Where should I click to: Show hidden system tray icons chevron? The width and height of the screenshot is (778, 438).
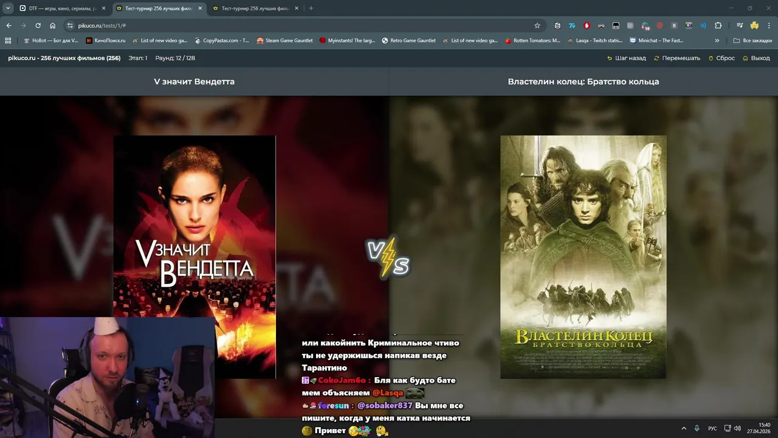tap(684, 428)
